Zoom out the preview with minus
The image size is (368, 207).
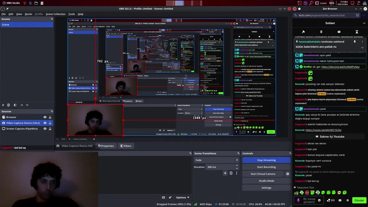pyautogui.click(x=57, y=139)
